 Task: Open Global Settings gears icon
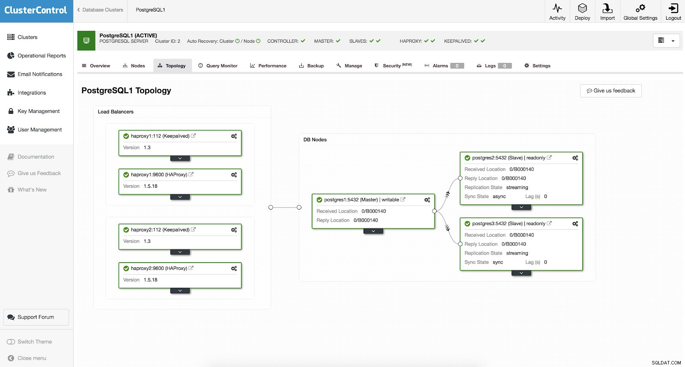(x=640, y=8)
